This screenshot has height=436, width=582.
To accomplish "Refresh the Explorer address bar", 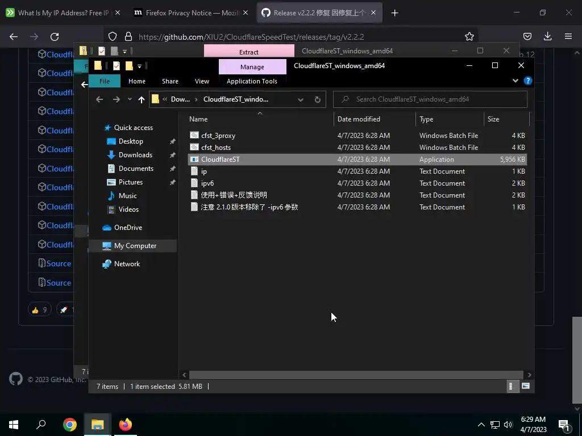I will (317, 99).
